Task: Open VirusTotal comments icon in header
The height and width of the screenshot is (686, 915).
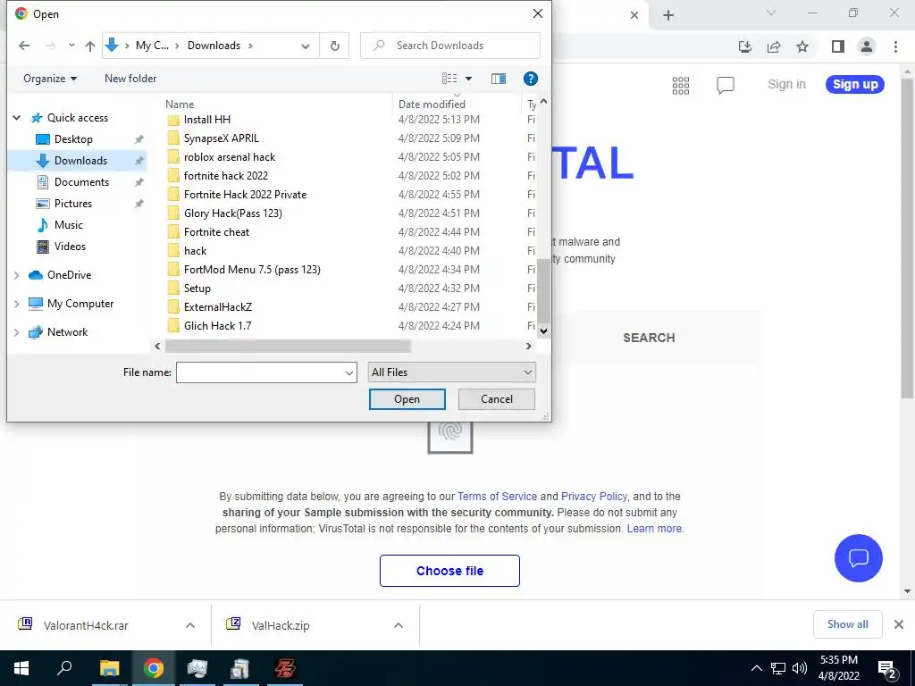Action: [726, 85]
